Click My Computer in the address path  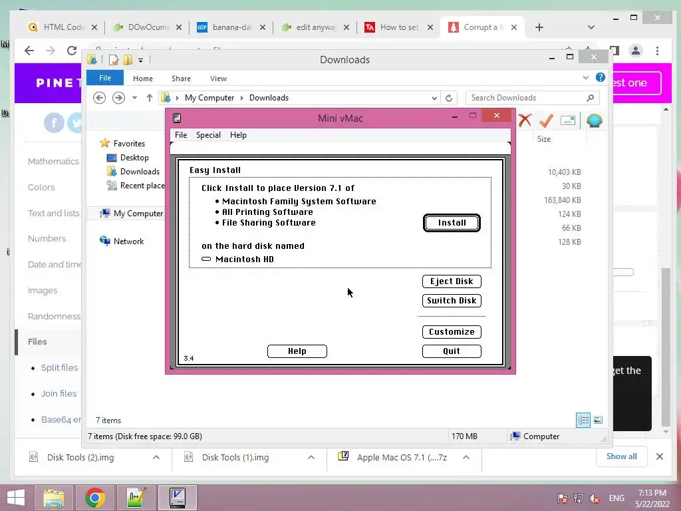coord(209,98)
